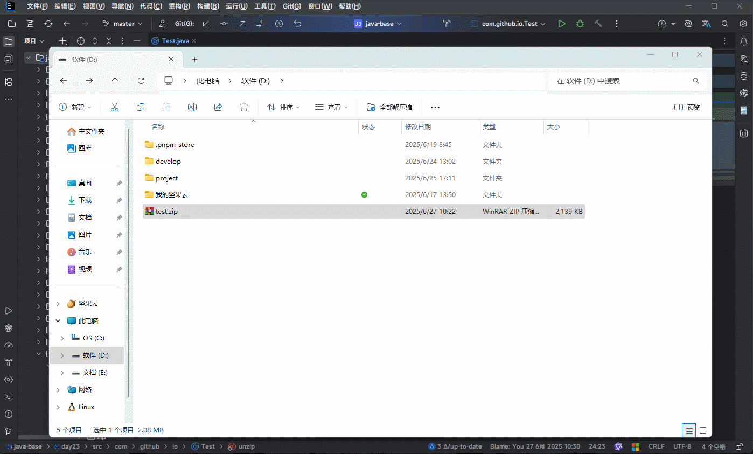Add a new Explorer tab with plus button
Screen dimensions: 753x454
point(195,60)
